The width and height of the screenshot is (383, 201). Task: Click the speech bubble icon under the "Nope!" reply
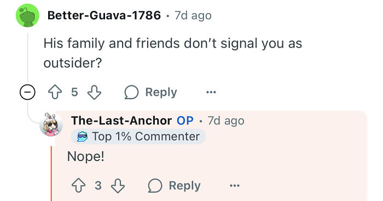(155, 186)
